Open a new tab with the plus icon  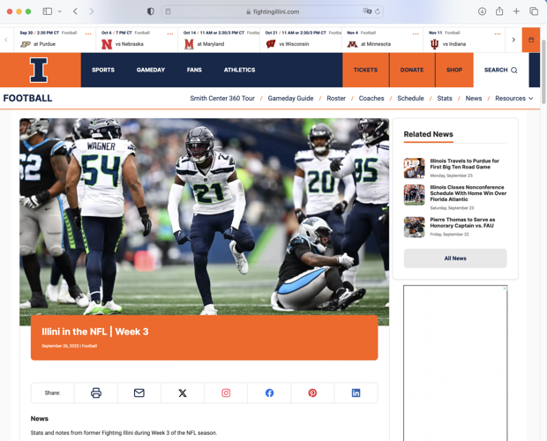(x=516, y=11)
